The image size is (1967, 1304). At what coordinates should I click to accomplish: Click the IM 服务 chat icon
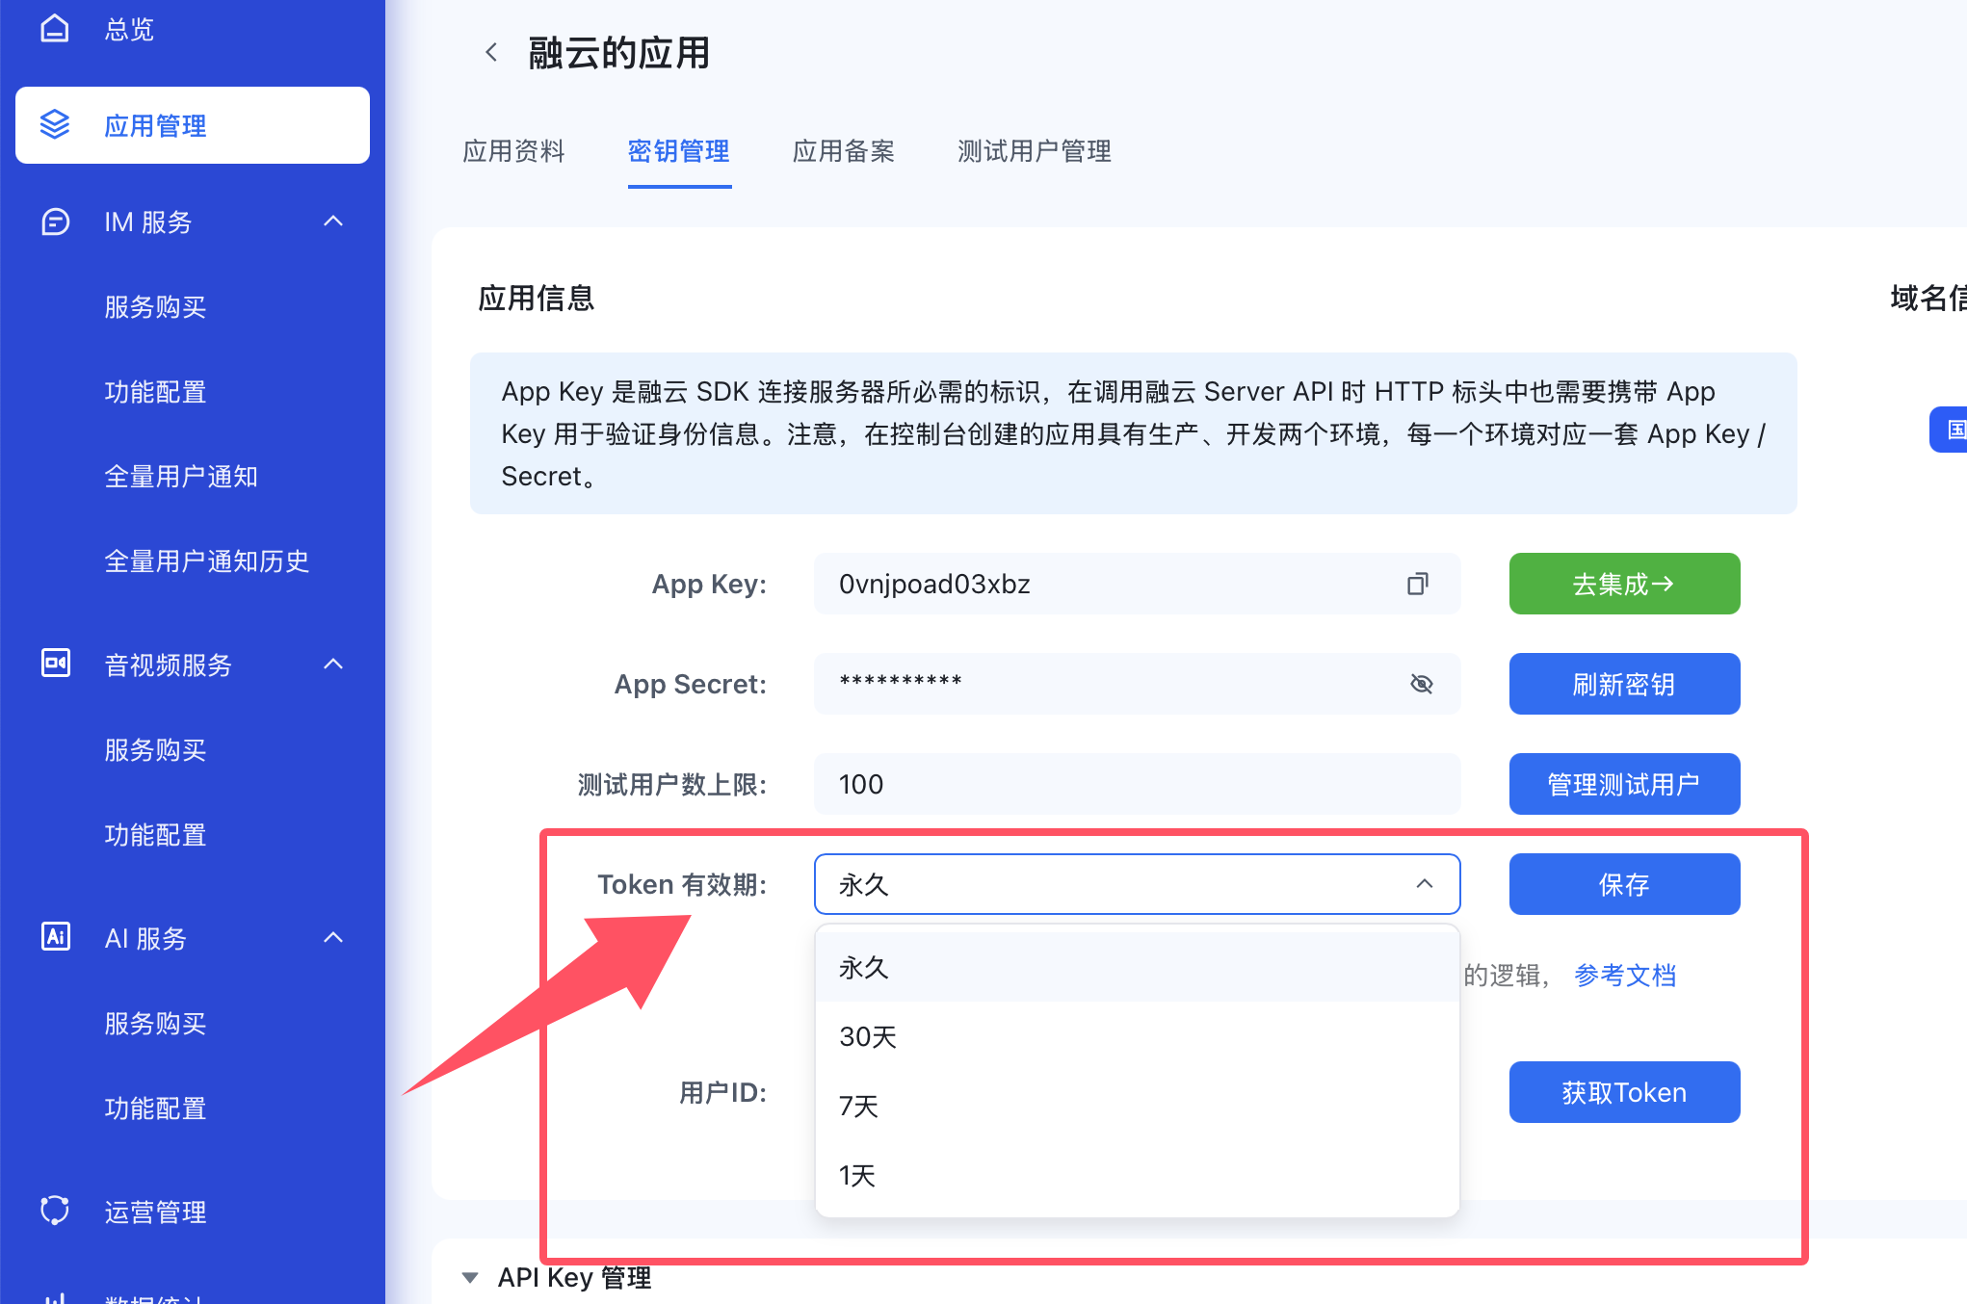click(55, 222)
